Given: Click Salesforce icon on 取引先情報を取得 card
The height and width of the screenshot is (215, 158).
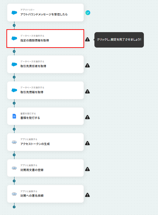Looking at the screenshot, I should [x=14, y=90].
